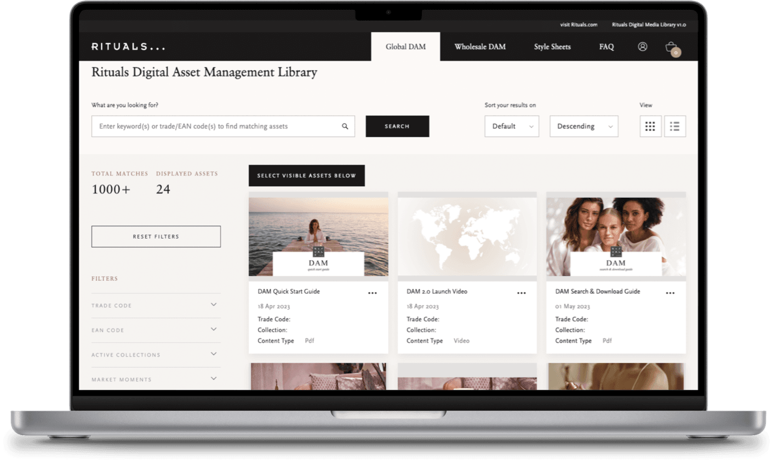Open options menu for DAM 2.0 Launch Video

(x=522, y=293)
